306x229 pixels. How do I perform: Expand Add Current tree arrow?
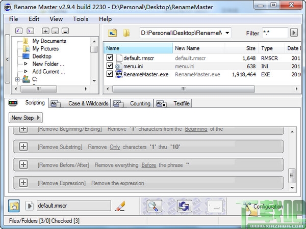pos(25,71)
